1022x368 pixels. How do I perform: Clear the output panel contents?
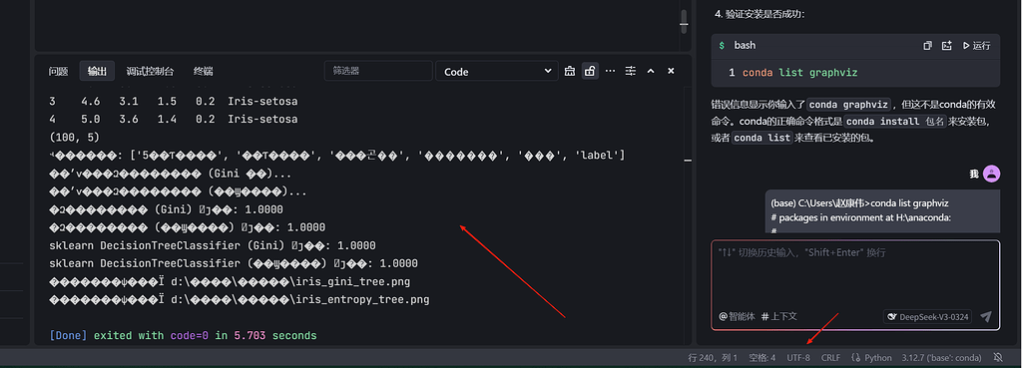570,71
